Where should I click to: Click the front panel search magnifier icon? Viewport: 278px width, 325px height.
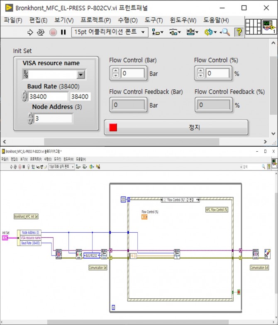225,32
